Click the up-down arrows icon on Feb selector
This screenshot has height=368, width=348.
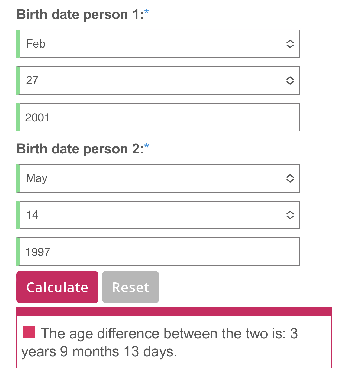tap(290, 44)
